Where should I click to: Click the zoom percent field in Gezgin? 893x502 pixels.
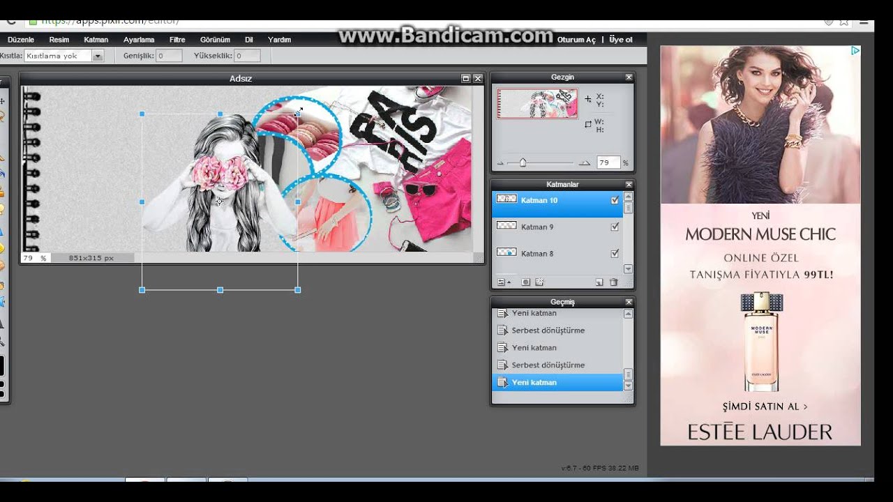608,162
